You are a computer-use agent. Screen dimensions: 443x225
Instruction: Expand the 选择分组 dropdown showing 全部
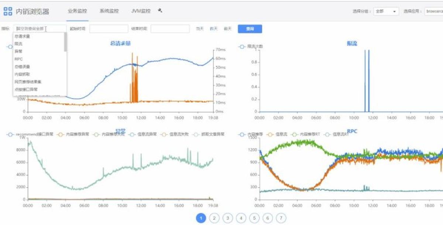coord(386,11)
